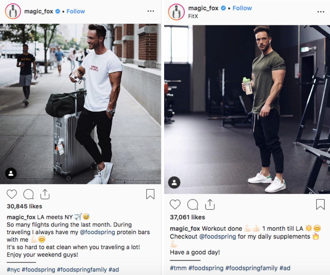Like the right Workout done post
This screenshot has height=275, width=330.
[x=175, y=204]
